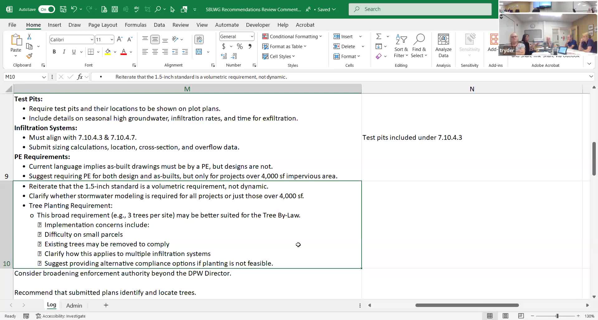Click the Increase Font Size icon
Image resolution: width=598 pixels, height=320 pixels.
click(x=120, y=39)
